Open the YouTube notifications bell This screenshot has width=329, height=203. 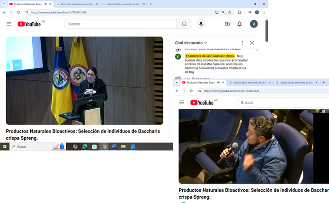[240, 24]
